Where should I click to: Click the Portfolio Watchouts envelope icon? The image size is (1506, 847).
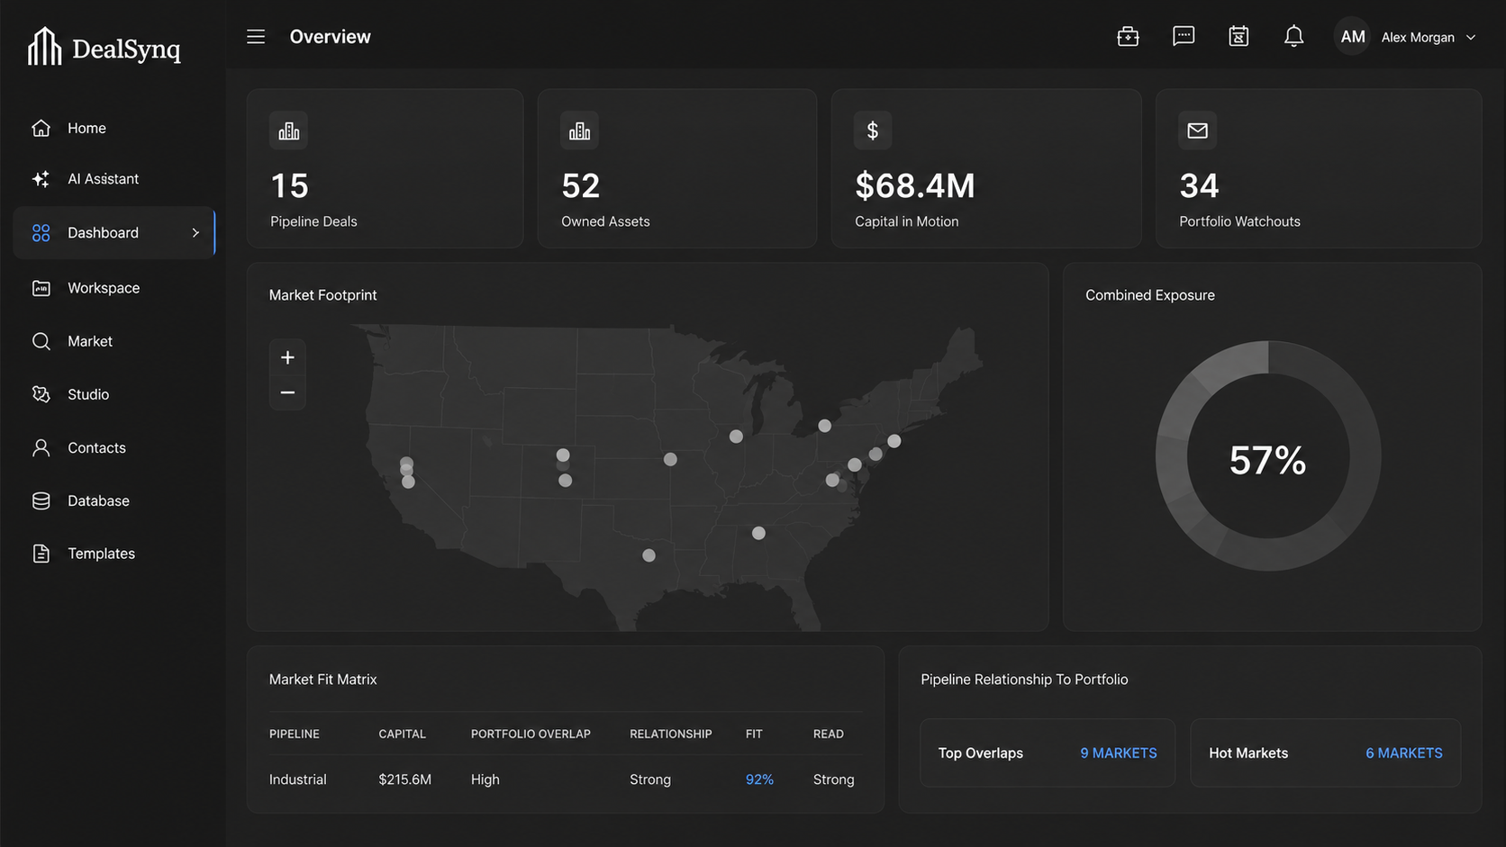click(x=1197, y=131)
